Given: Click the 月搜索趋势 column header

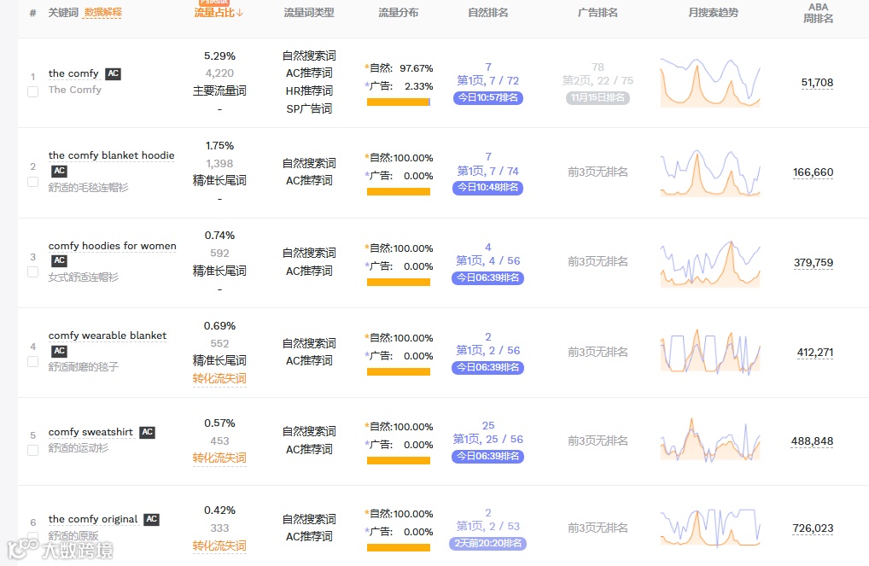Looking at the screenshot, I should 713,13.
